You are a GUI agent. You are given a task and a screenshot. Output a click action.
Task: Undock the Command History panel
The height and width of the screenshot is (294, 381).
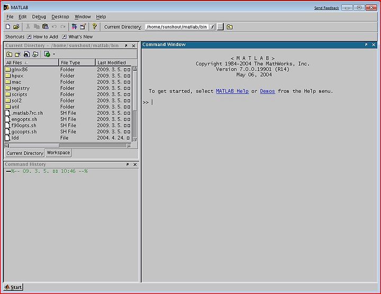coord(128,164)
